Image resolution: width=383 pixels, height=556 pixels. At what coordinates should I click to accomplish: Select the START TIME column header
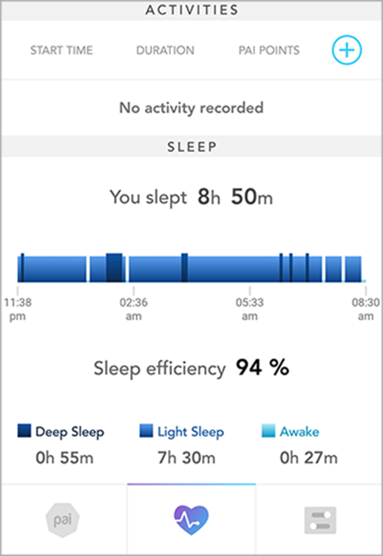(x=61, y=50)
